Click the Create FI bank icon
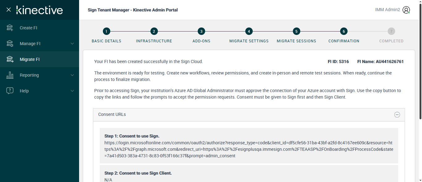422x182 pixels. [10, 28]
